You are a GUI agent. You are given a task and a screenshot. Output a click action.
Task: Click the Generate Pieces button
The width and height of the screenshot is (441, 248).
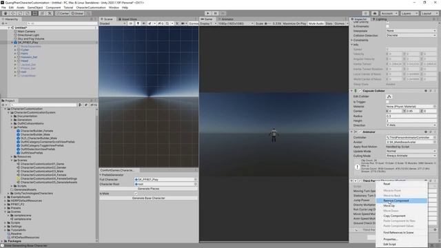(149, 189)
